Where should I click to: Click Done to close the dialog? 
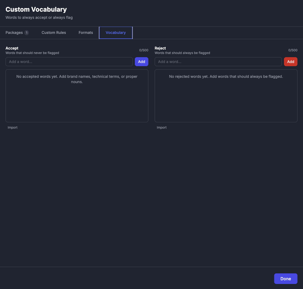tap(286, 279)
